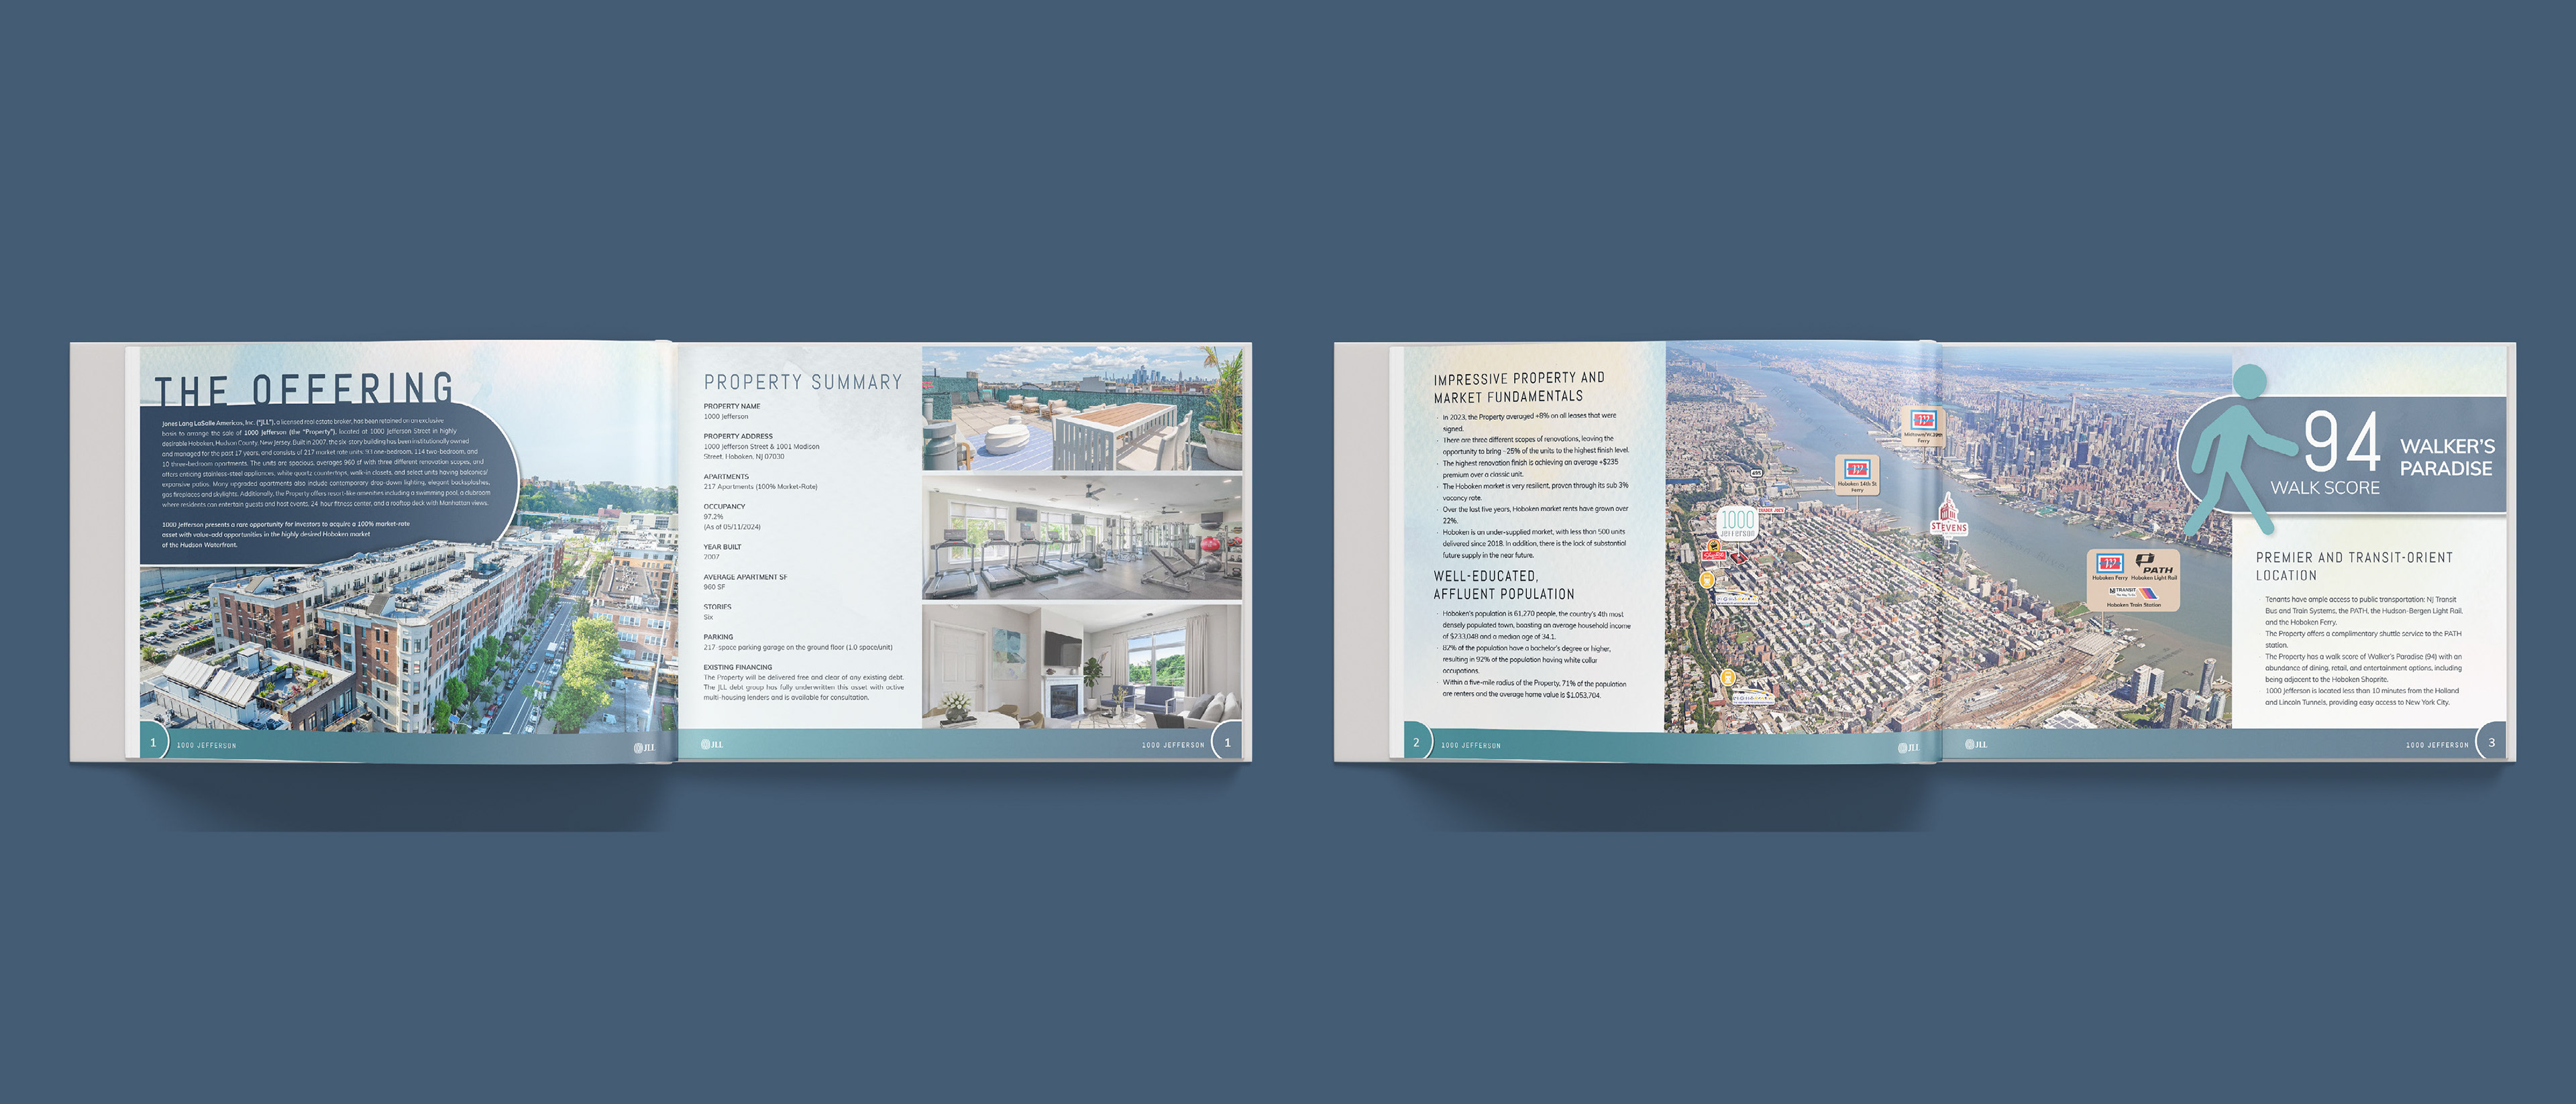Click the rooftop deck photo

[1081, 408]
